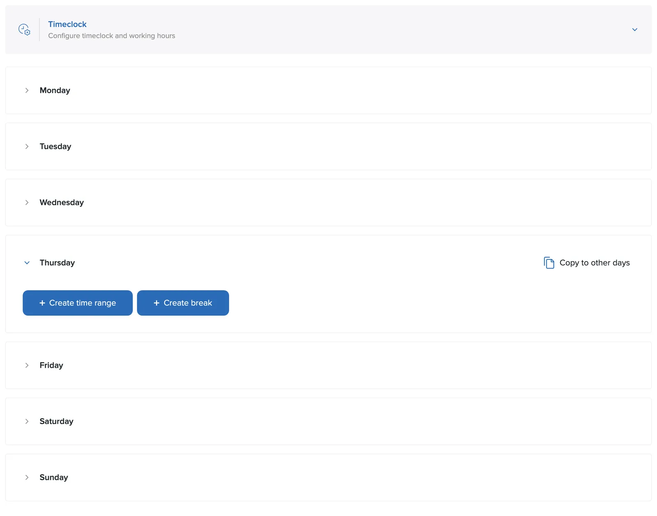Expand the Friday chevron

pyautogui.click(x=27, y=365)
